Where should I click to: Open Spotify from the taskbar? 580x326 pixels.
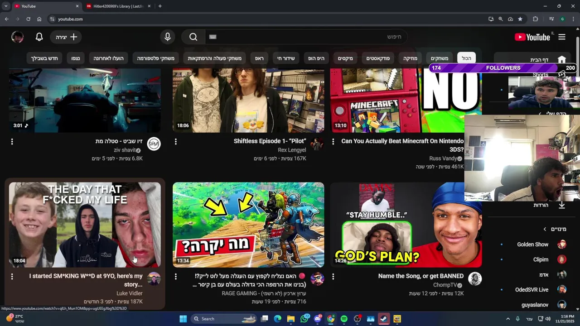(344, 319)
